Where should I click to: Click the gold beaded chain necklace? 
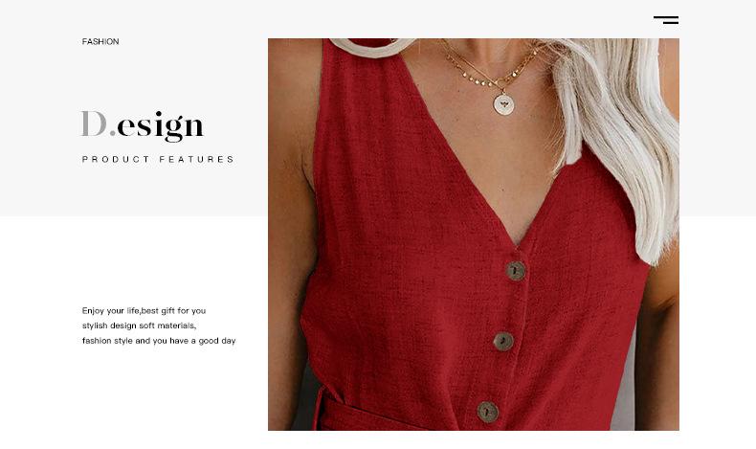[487, 73]
